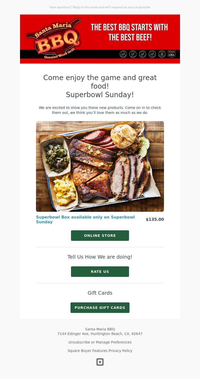
Task: Open the Superbowl Box product title link
Action: [x=85, y=220]
